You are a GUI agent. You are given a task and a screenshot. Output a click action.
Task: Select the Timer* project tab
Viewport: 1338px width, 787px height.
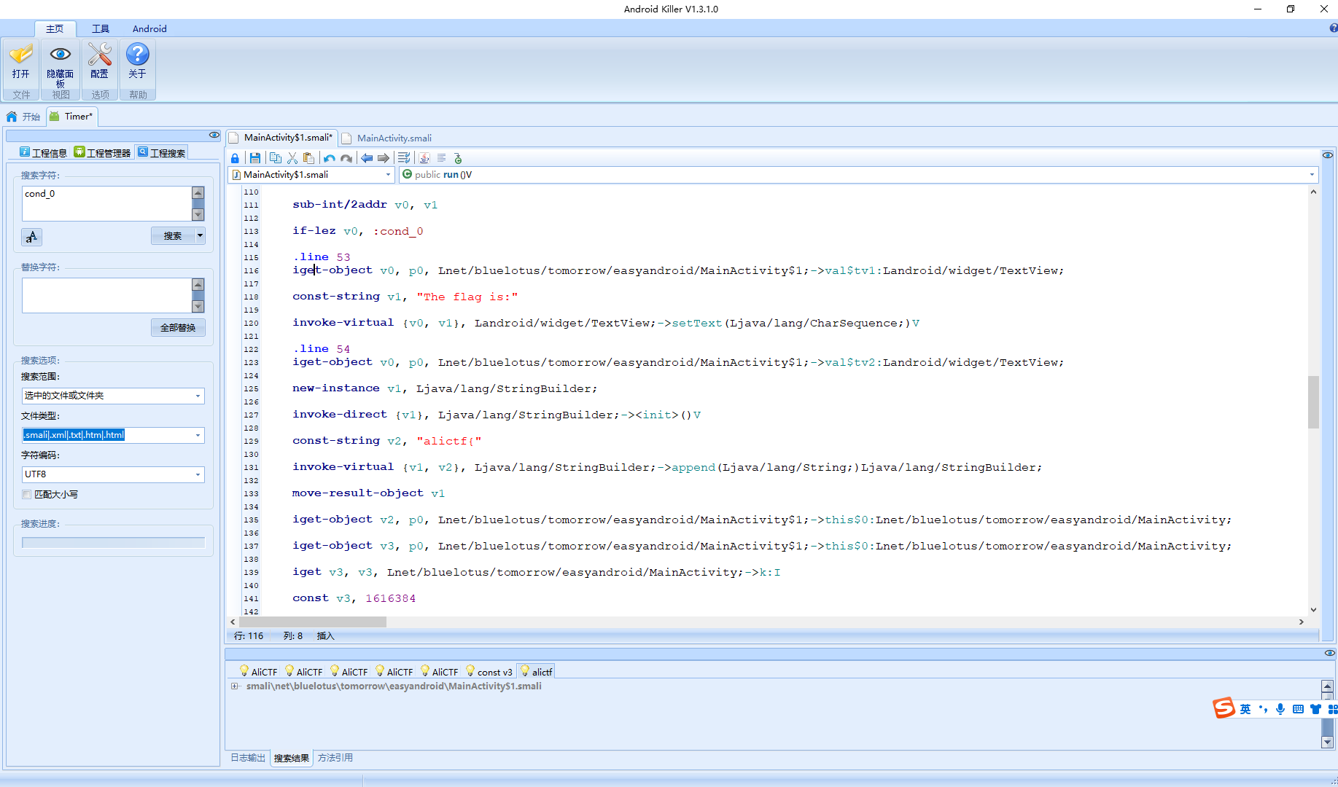tap(72, 117)
